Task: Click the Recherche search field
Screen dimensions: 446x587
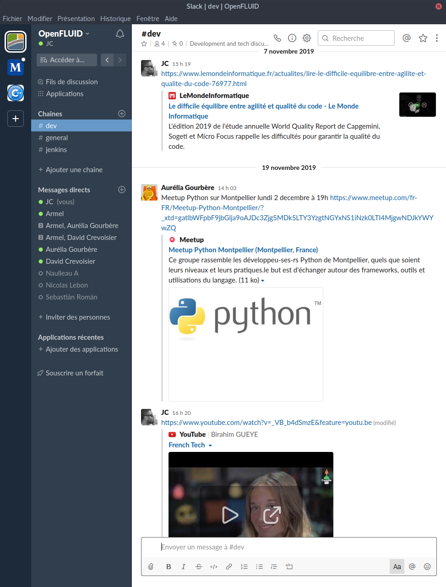Action: pyautogui.click(x=356, y=38)
